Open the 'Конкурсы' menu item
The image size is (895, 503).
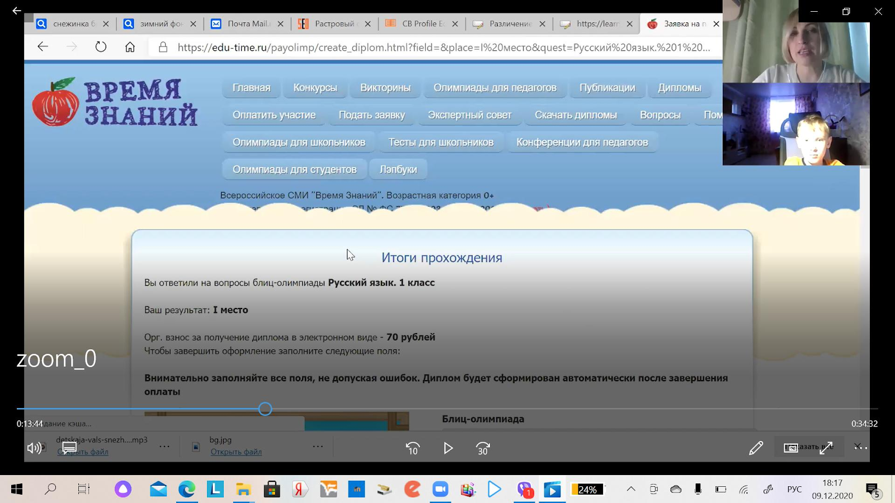point(315,88)
